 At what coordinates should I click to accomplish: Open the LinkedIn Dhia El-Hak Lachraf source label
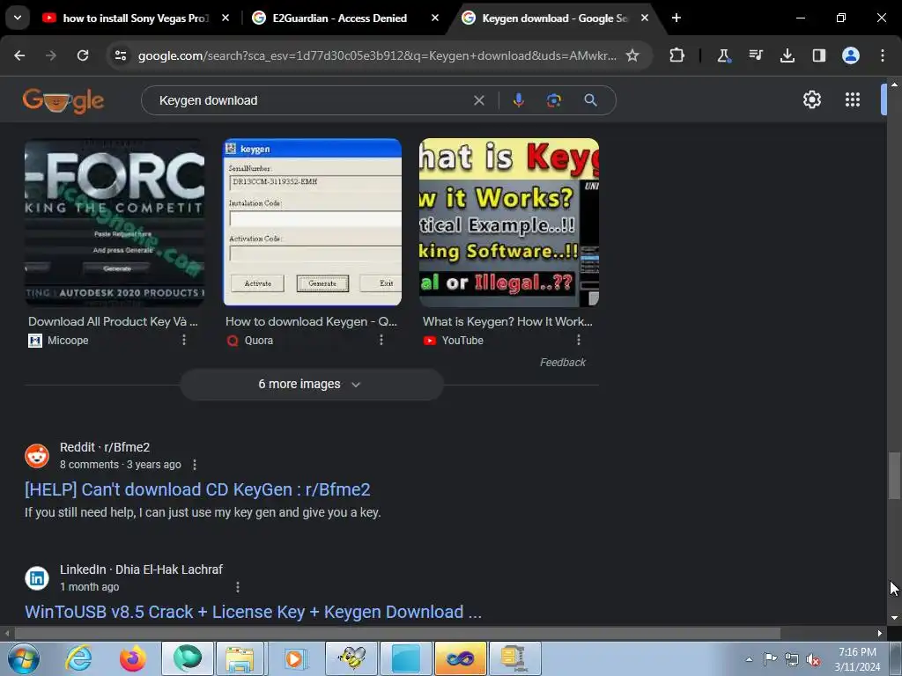[141, 569]
